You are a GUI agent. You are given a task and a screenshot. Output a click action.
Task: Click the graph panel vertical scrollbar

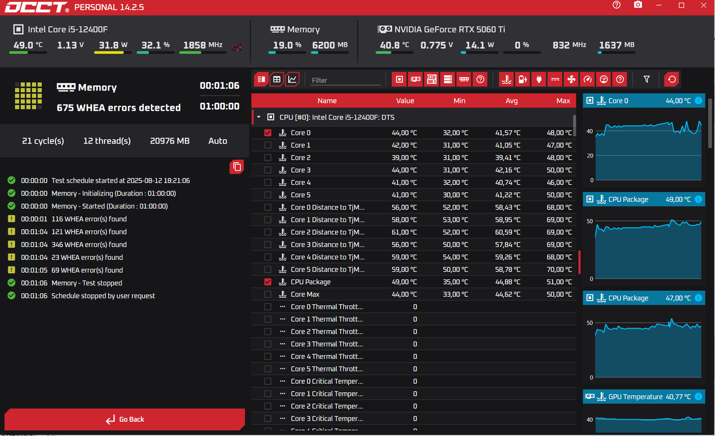(711, 123)
